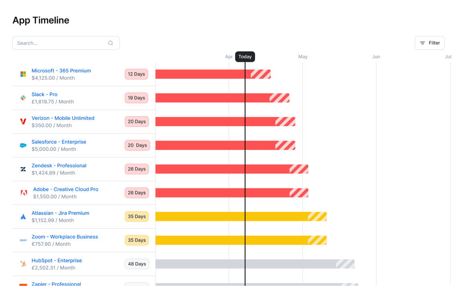This screenshot has width=457, height=286.
Task: Open the Microsoft - 365 Premium link
Action: (x=61, y=70)
